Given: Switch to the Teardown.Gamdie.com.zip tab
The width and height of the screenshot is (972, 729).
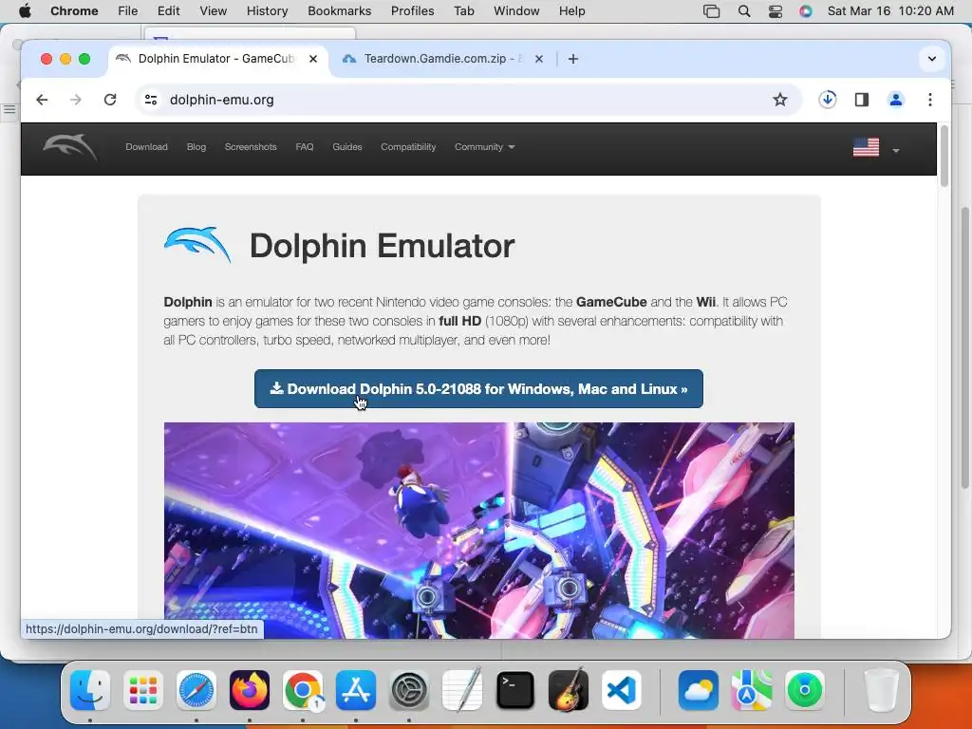Looking at the screenshot, I should click(443, 59).
